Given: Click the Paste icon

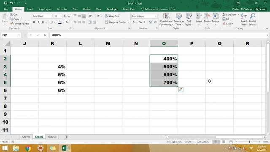Looking at the screenshot, I should tap(5, 17).
